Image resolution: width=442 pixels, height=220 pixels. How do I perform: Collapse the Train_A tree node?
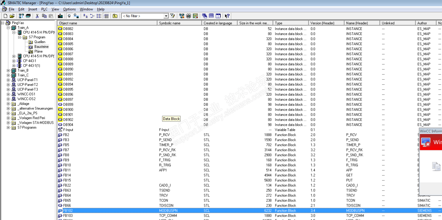coord(8,28)
